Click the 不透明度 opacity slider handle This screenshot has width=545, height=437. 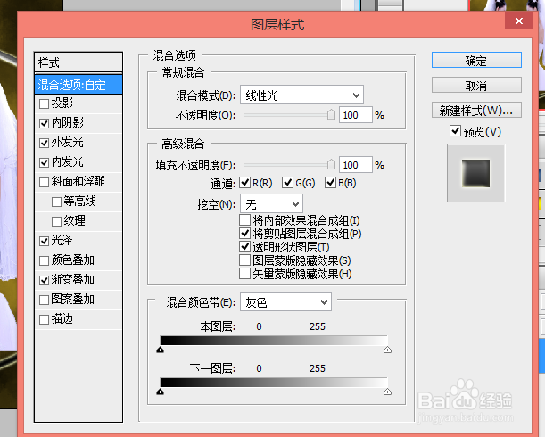point(331,114)
